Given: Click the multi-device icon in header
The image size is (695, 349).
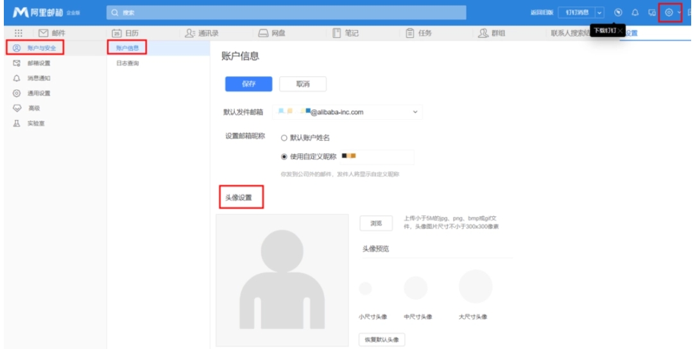Looking at the screenshot, I should (x=652, y=12).
